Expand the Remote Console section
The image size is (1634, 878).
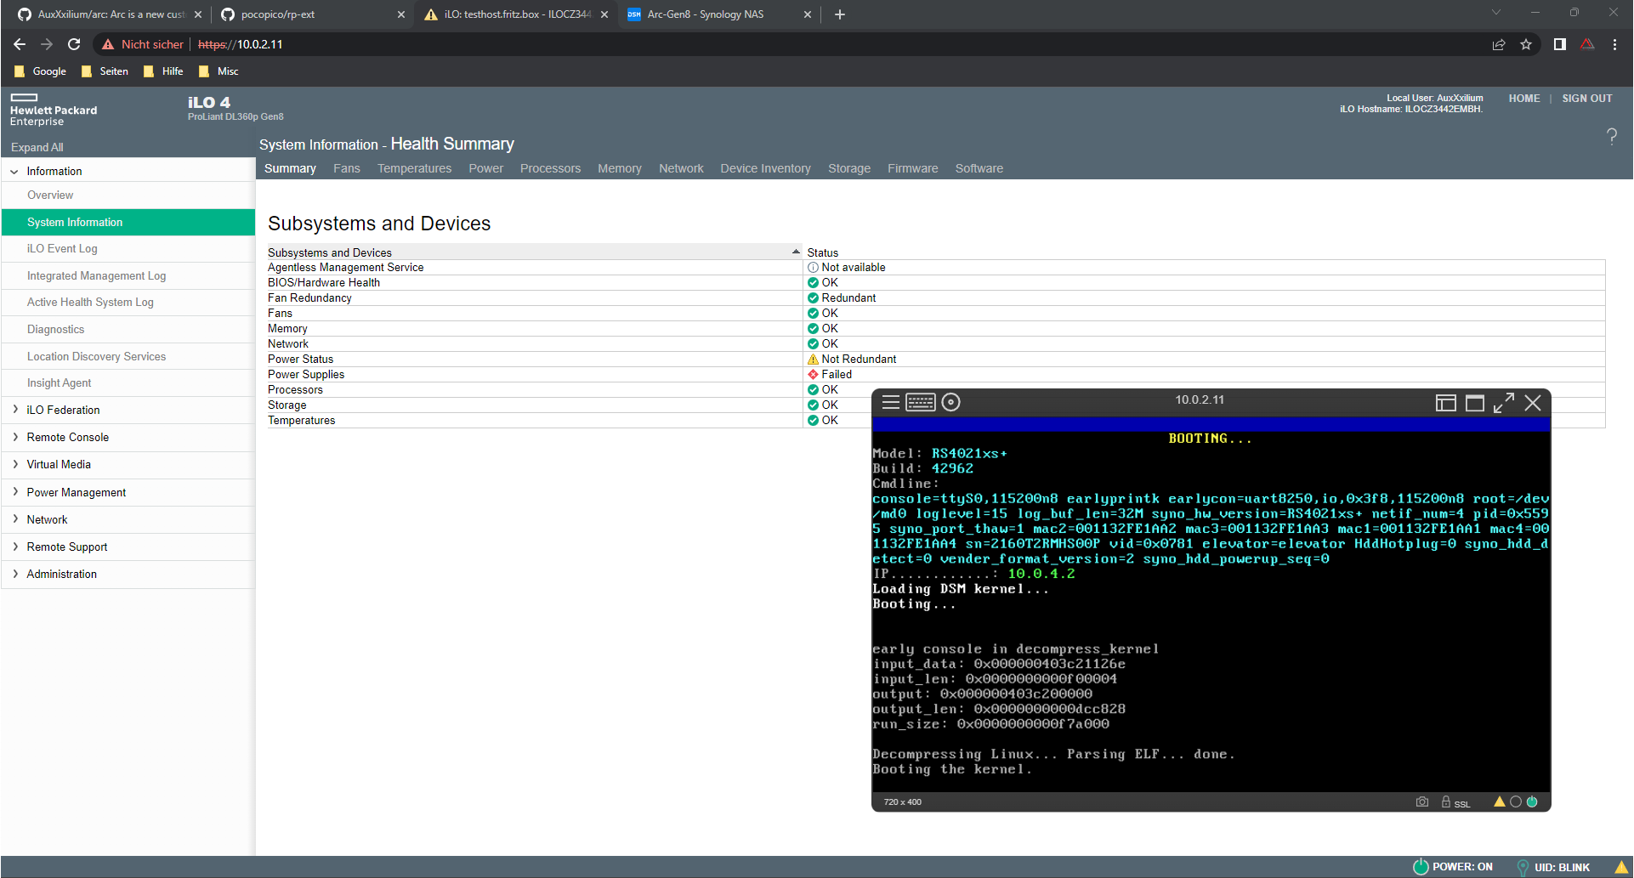click(68, 437)
